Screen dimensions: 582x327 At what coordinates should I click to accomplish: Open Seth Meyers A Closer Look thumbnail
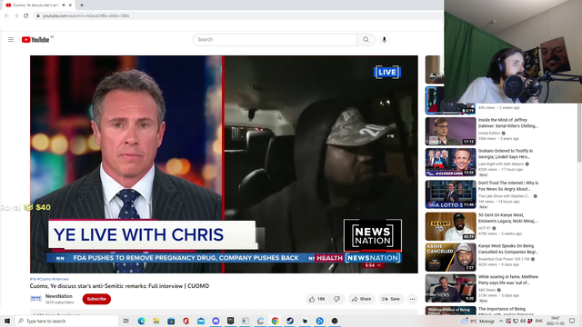pyautogui.click(x=451, y=162)
